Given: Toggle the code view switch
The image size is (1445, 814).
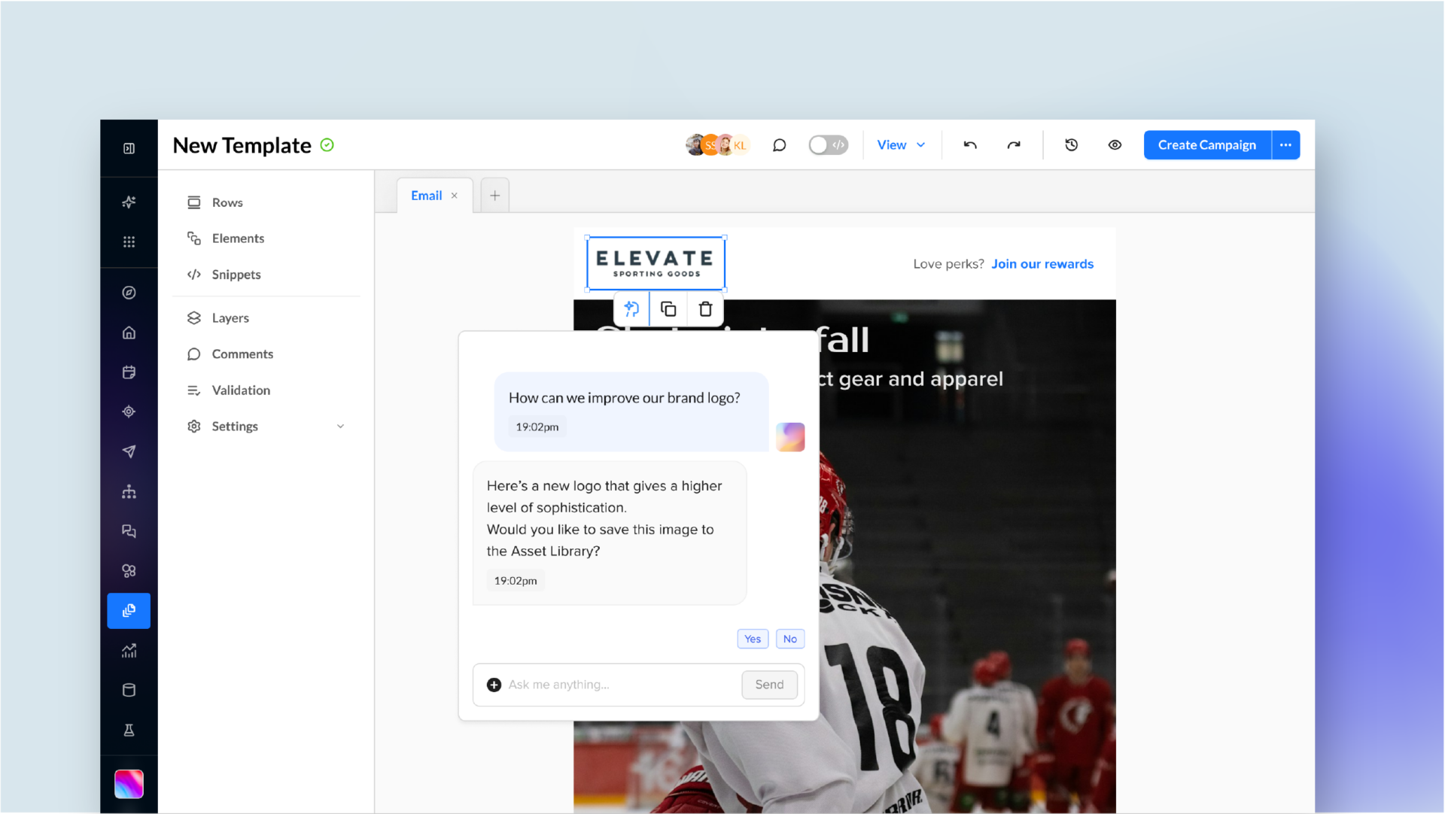Looking at the screenshot, I should [x=828, y=144].
